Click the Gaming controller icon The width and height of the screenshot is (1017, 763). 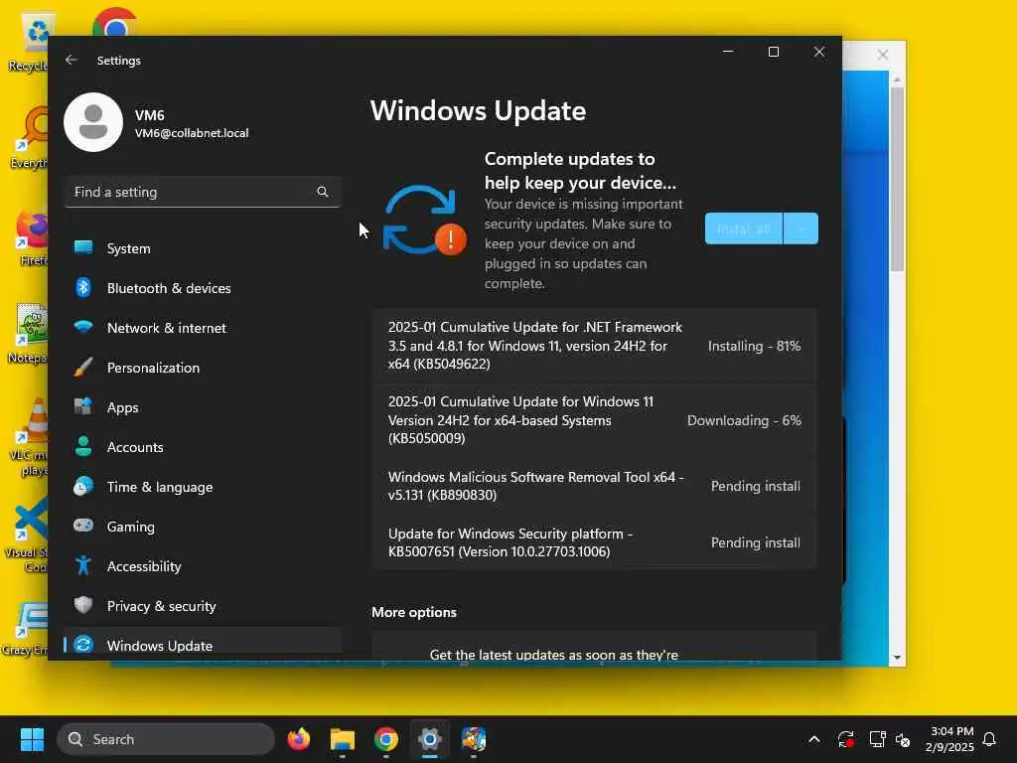pyautogui.click(x=83, y=526)
